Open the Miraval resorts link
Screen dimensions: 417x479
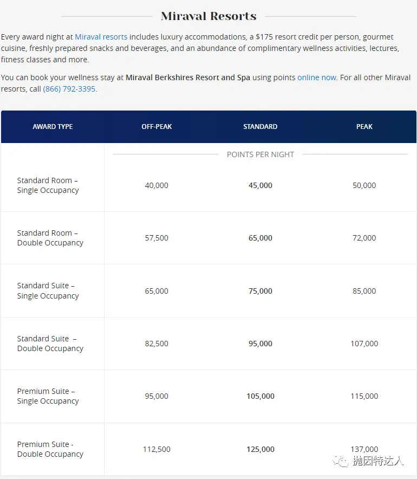tap(101, 37)
